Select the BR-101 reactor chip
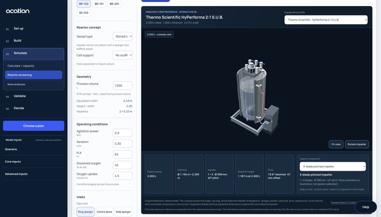Image resolution: width=381 pixels, height=217 pixels. tap(99, 4)
